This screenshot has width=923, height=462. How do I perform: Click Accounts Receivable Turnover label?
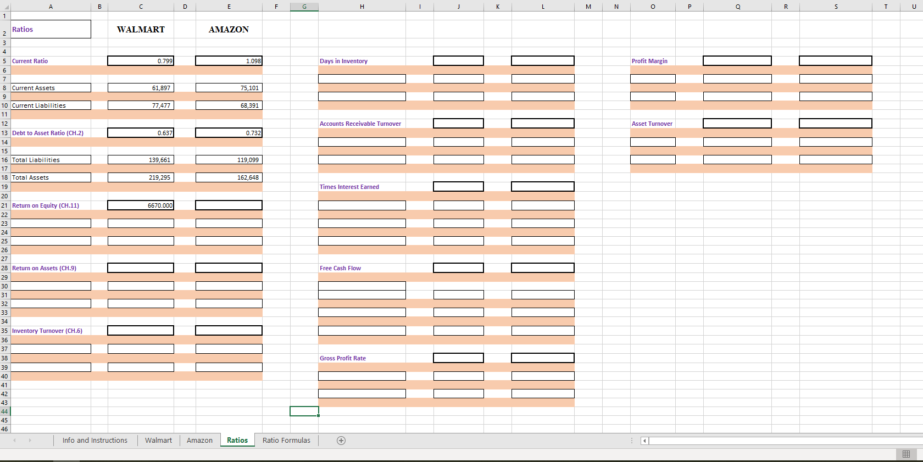360,124
